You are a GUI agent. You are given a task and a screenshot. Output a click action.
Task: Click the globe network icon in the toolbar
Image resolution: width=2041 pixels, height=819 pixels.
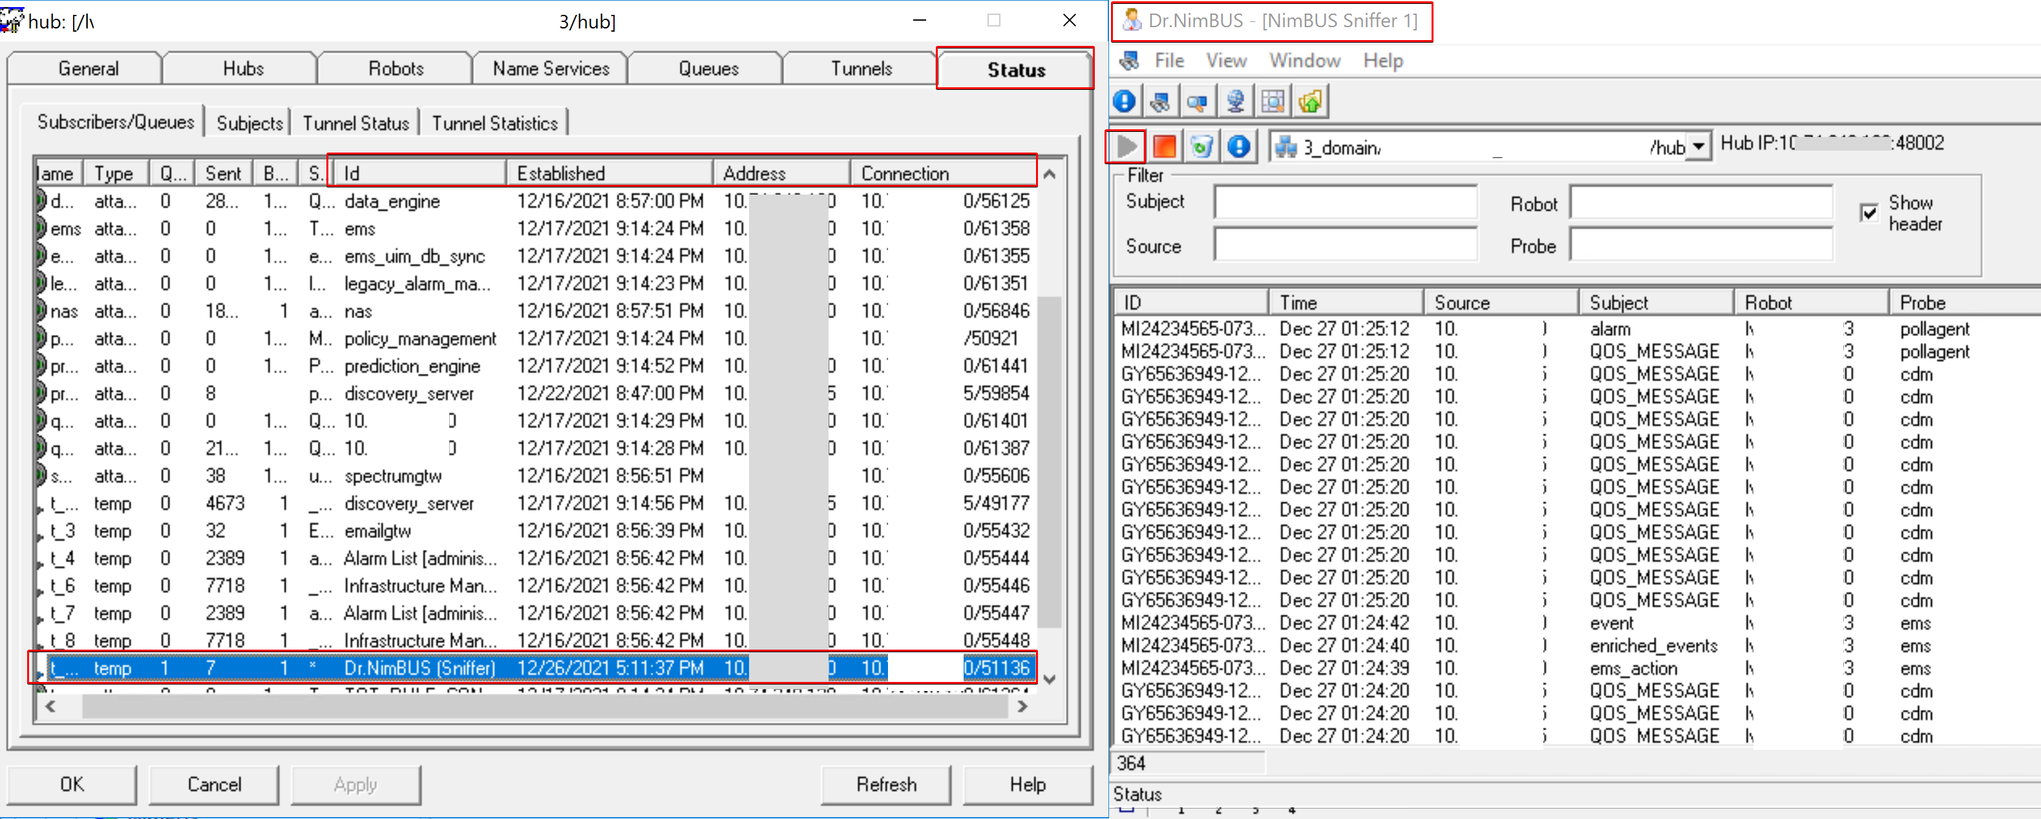click(x=1235, y=101)
